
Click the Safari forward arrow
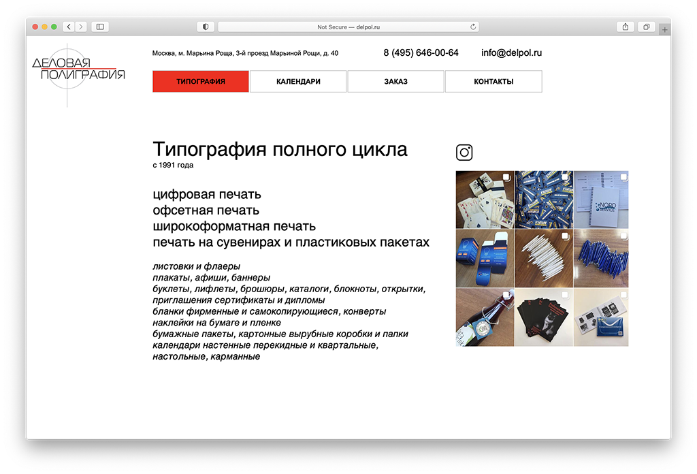pos(81,27)
